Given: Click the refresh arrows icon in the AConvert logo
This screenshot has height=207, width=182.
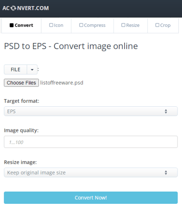Looking at the screenshot, I should [x=13, y=8].
